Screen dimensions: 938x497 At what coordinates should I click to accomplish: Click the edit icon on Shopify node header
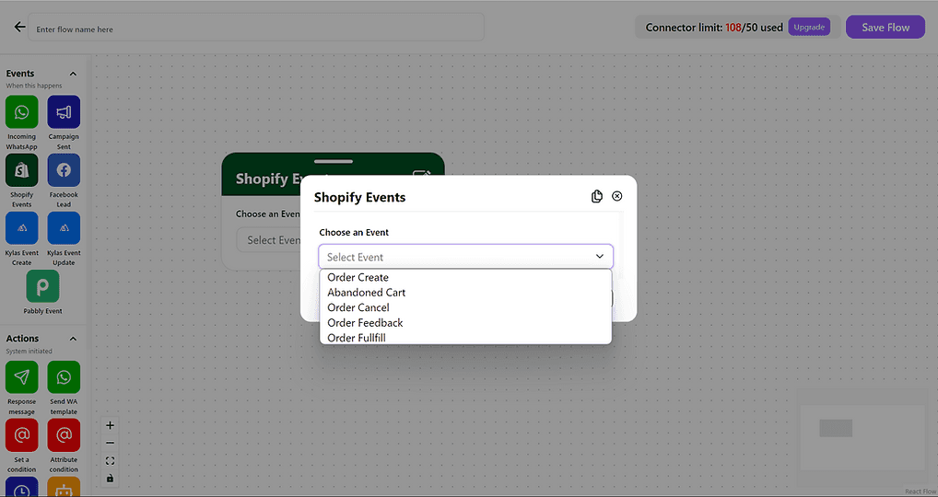(422, 173)
